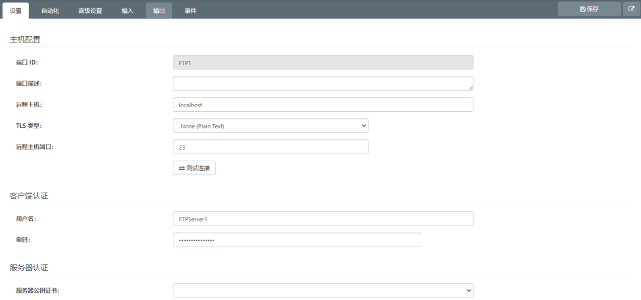This screenshot has width=641, height=300.
Task: Click the 远程主机端口 field showing 23
Action: coord(271,147)
